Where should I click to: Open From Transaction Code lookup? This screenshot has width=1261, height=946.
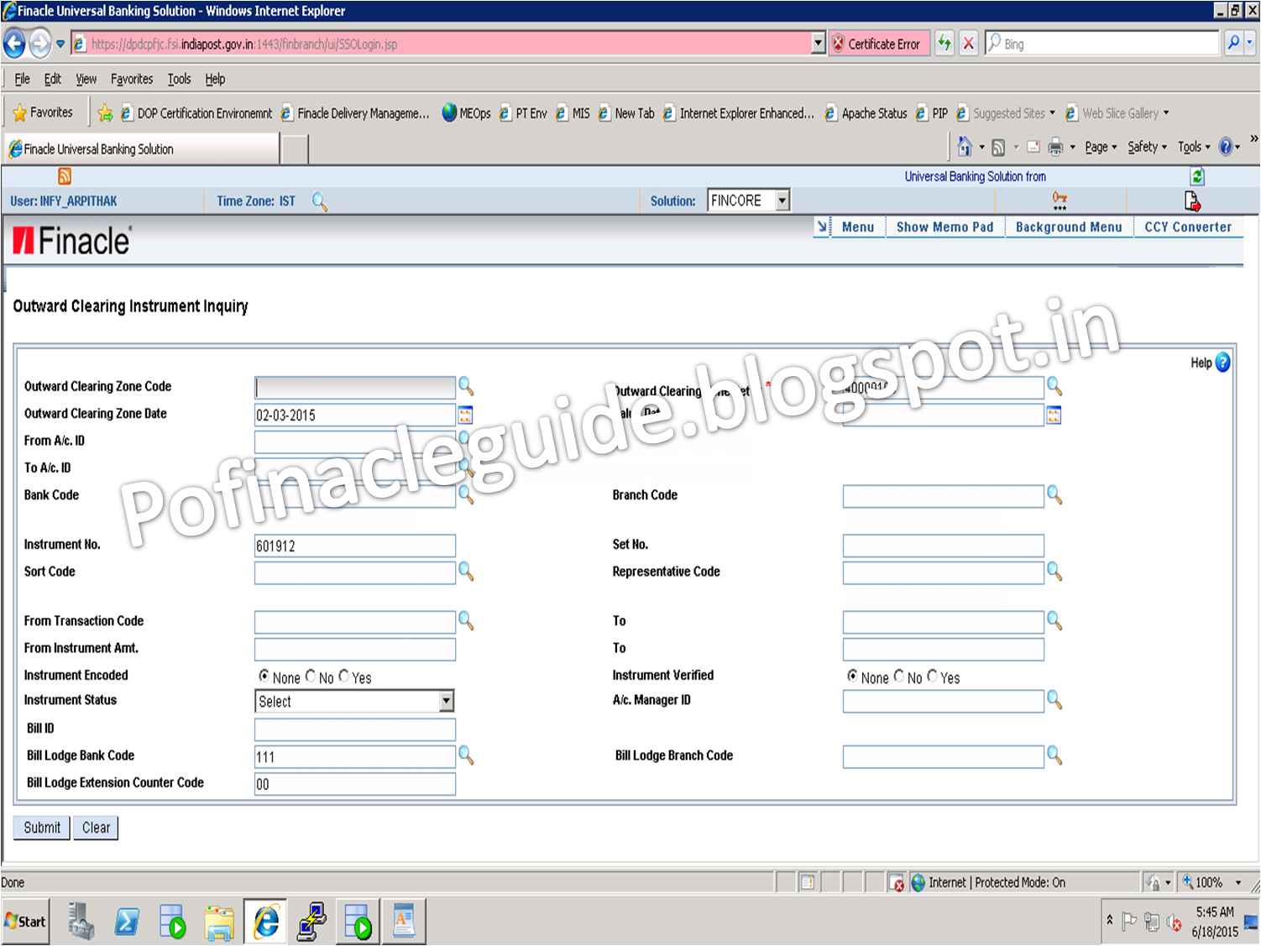coord(466,621)
